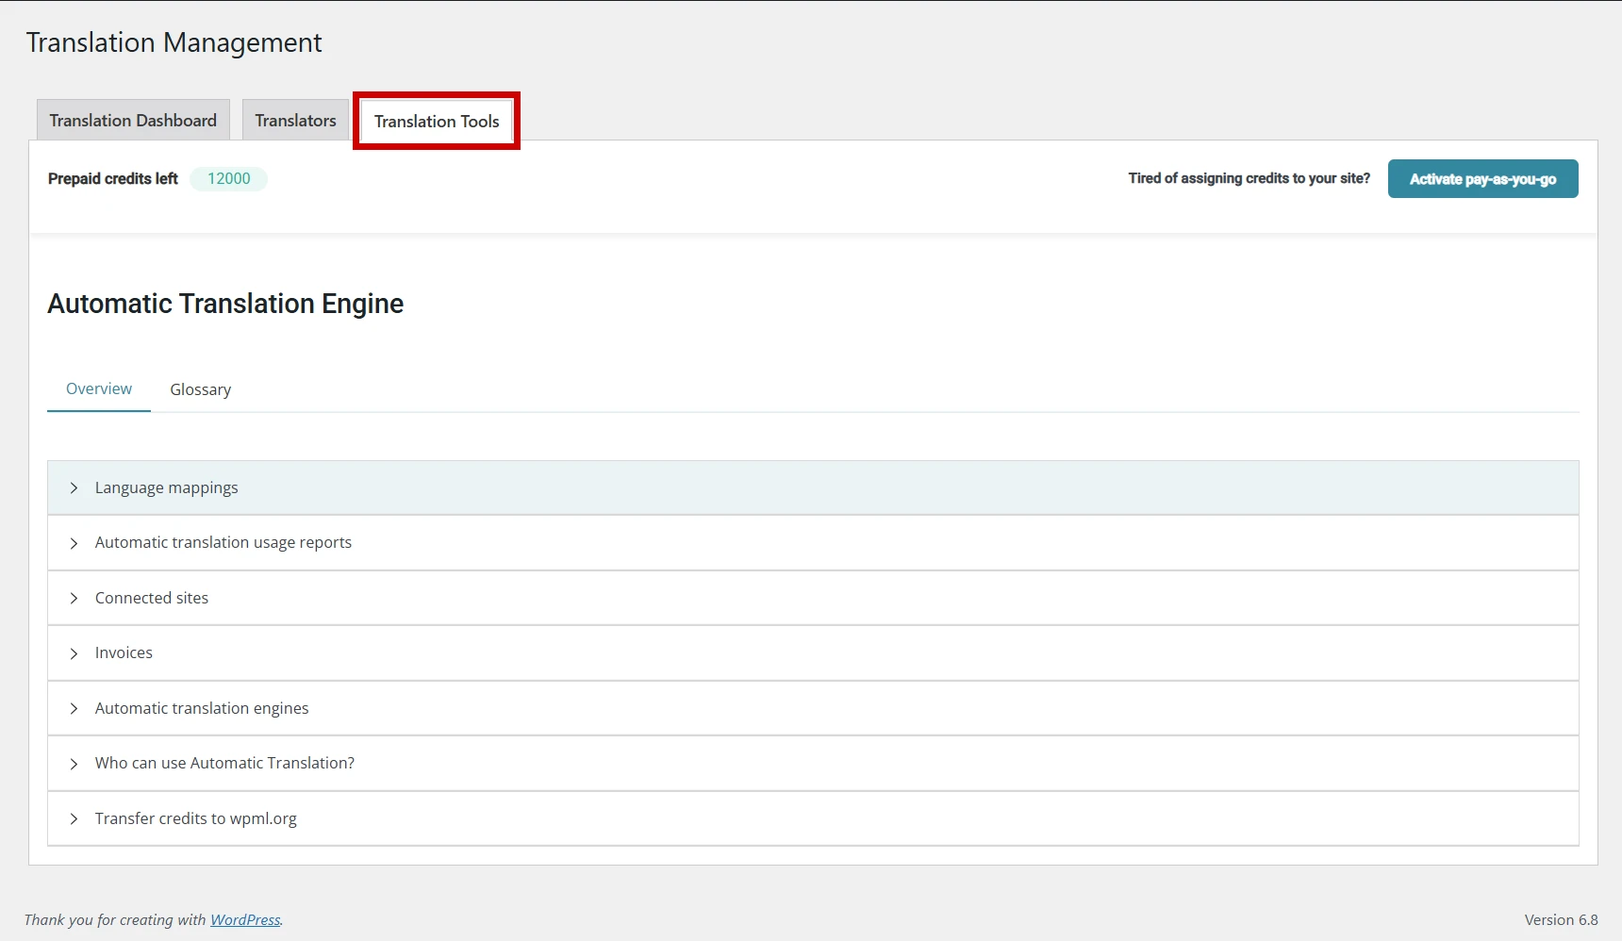Select the Overview sub-tab
Screen dimensions: 1622x941
pos(98,388)
